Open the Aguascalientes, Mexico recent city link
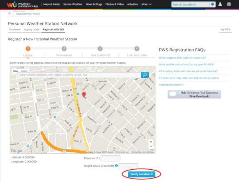This screenshot has width=239, height=182. coord(28,14)
